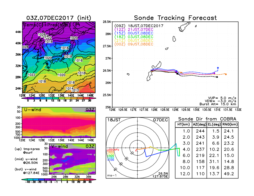Click elevation value '22.1' in the table
Image resolution: width=254 pixels, height=196 pixels.
(214, 155)
